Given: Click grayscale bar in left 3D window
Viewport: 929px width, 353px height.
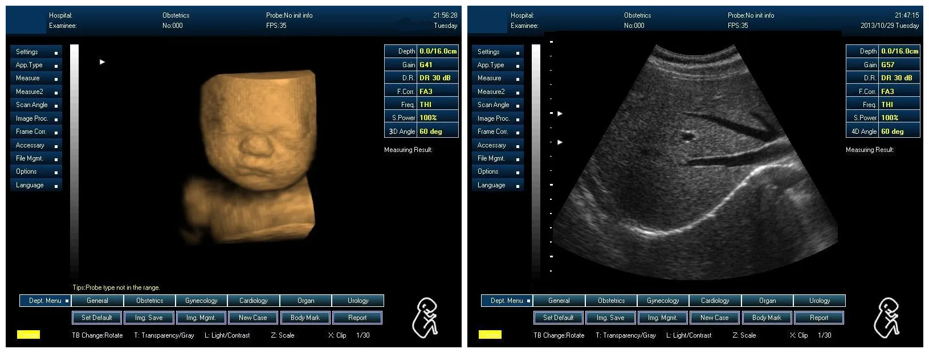Looking at the screenshot, I should pos(74,161).
